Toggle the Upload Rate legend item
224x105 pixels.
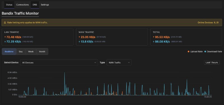[x=195, y=52]
